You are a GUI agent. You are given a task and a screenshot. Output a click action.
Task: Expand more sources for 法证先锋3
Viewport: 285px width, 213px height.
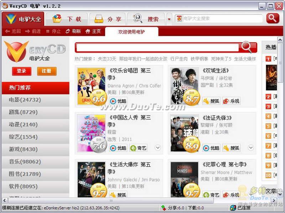[251, 148]
